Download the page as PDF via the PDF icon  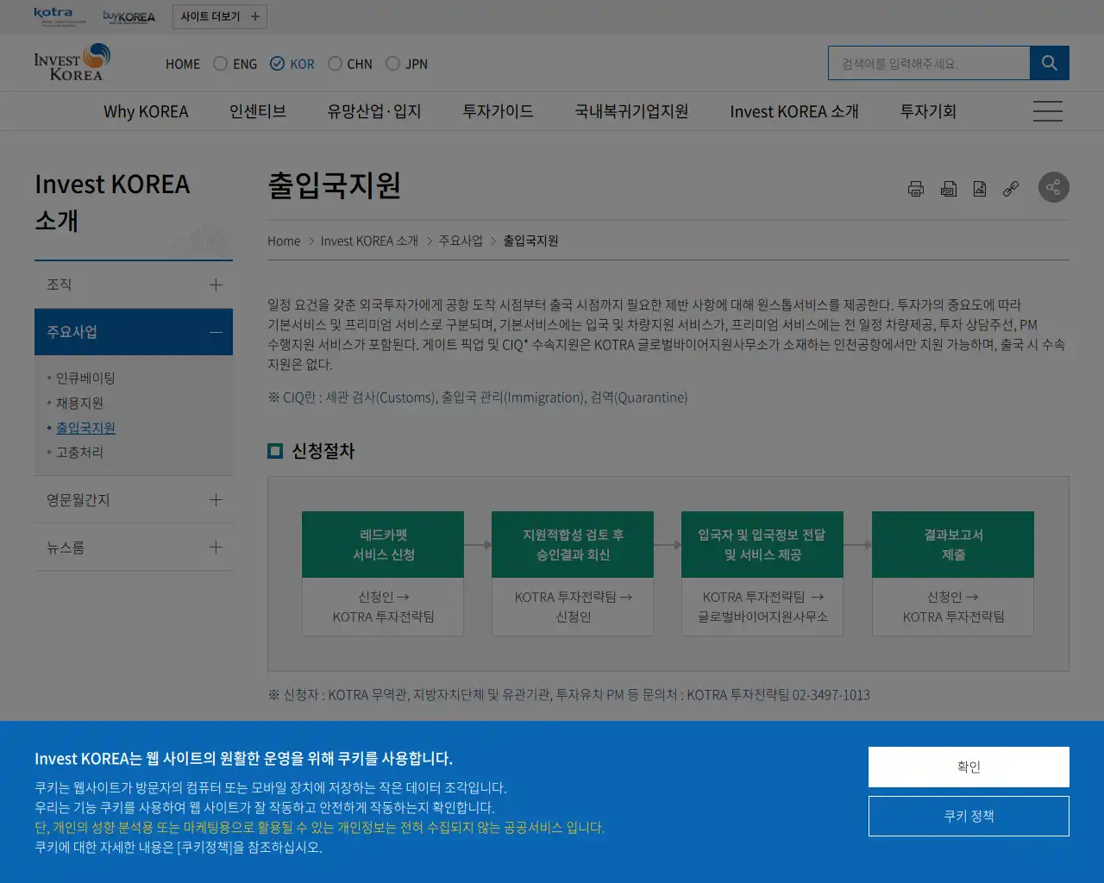coord(949,188)
